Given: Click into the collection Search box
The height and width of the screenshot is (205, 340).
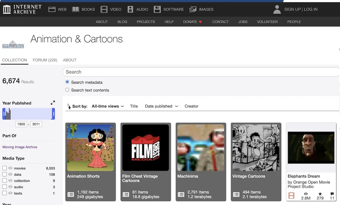Looking at the screenshot, I should 201,72.
